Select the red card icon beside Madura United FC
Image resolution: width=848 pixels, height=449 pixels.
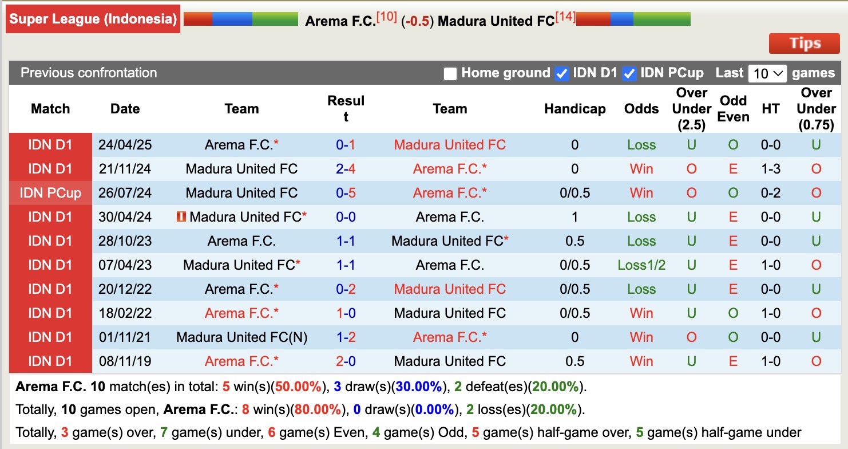tap(181, 216)
